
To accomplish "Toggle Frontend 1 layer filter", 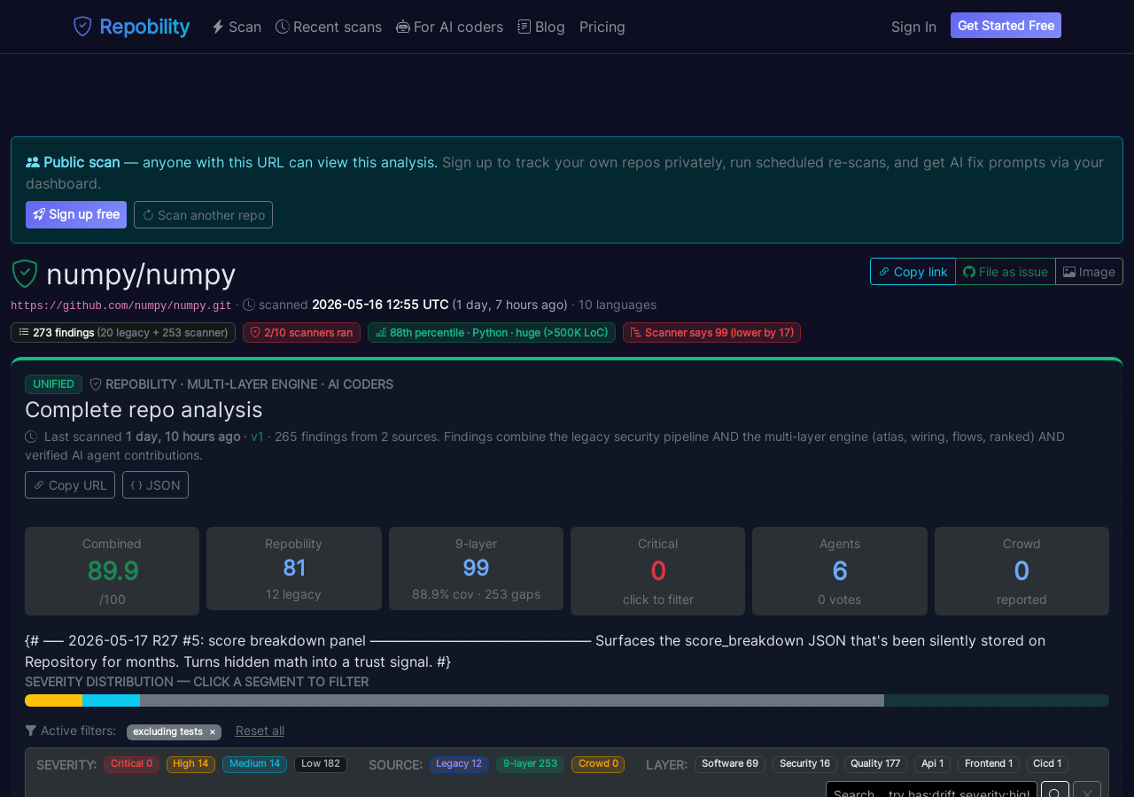I will click(989, 763).
